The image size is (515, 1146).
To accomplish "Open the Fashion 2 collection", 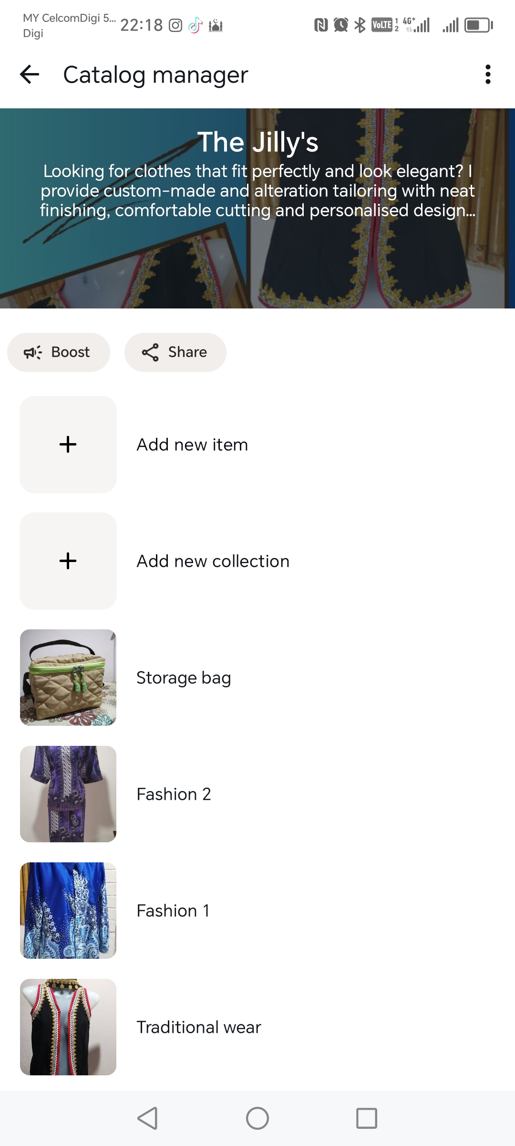I will 174,794.
